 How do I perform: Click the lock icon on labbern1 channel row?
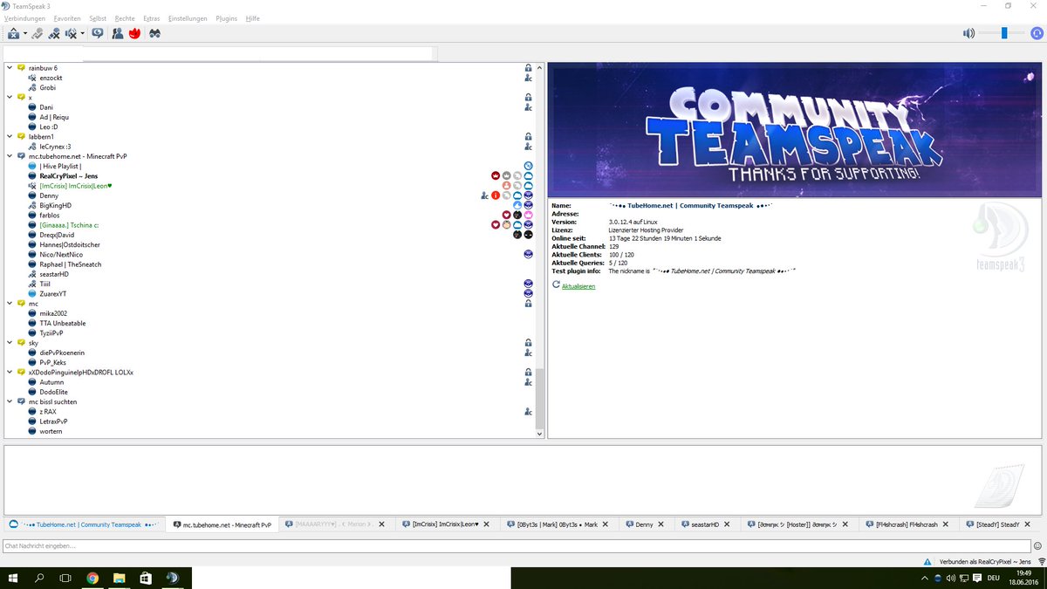(x=529, y=137)
